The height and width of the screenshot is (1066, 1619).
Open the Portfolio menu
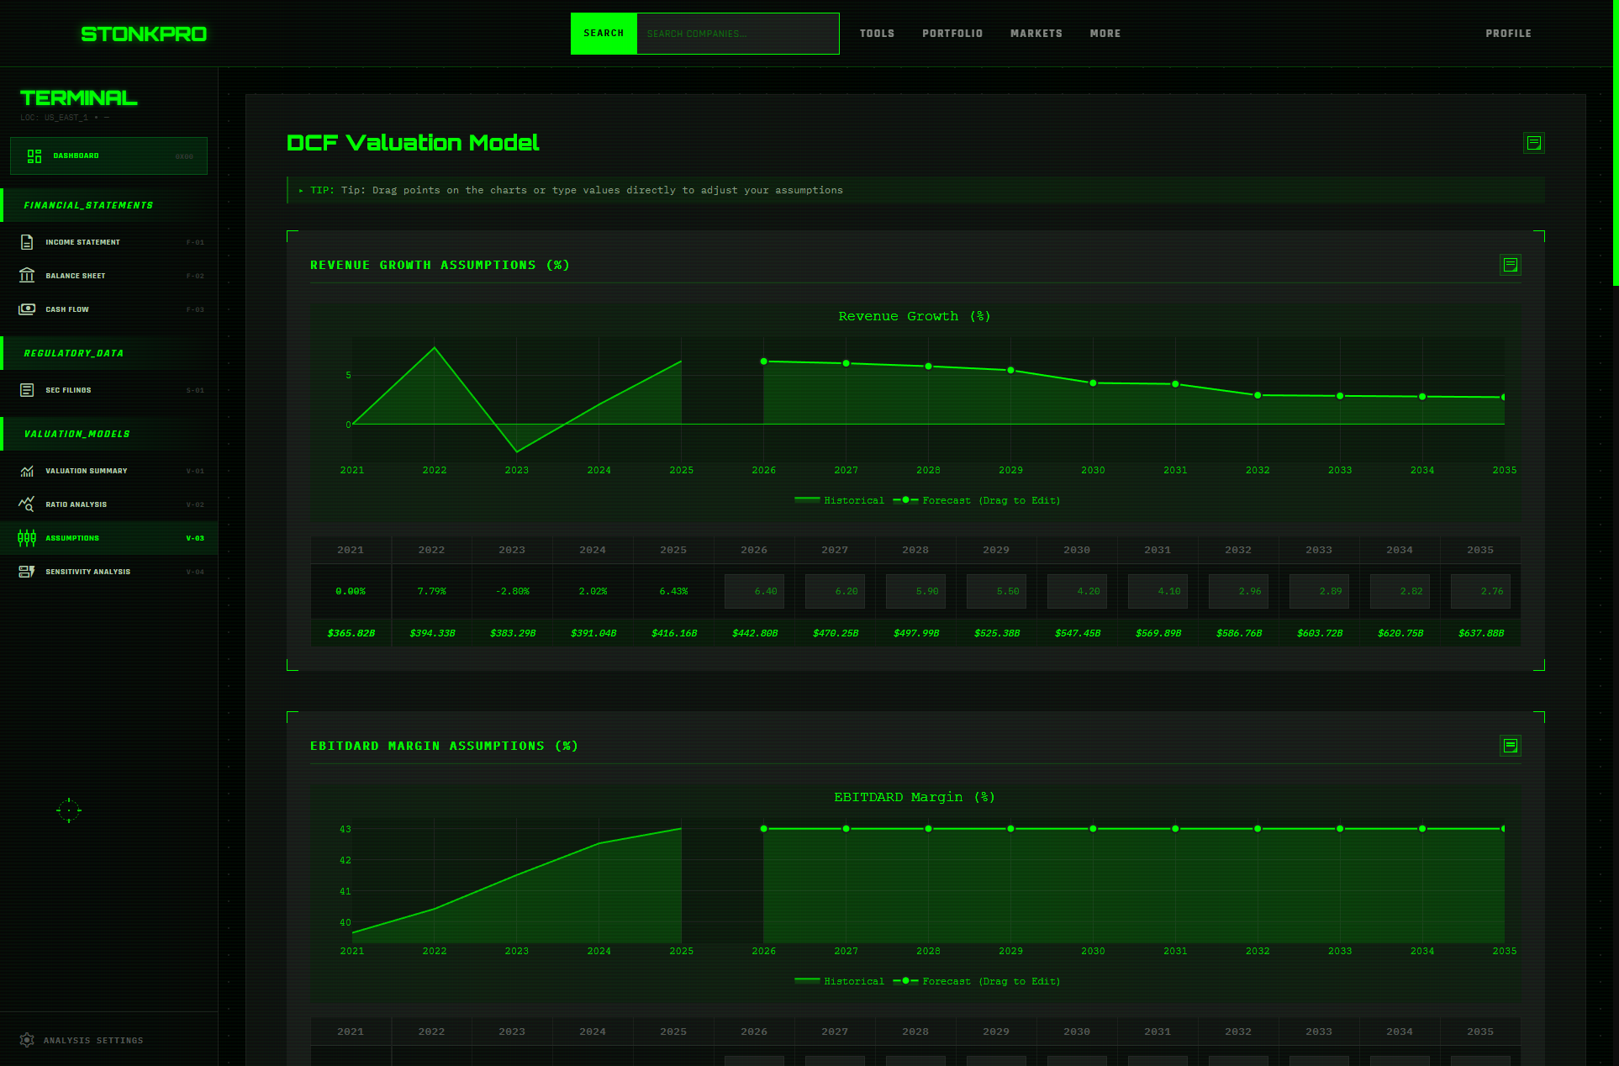[x=952, y=34]
